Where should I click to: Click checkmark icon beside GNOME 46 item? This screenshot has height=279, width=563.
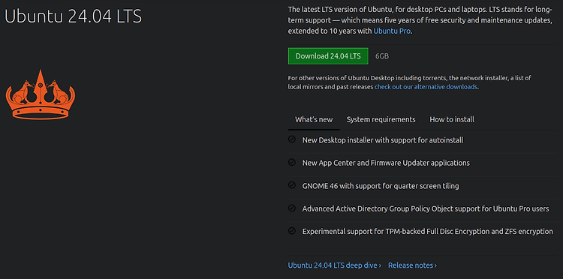tap(292, 185)
